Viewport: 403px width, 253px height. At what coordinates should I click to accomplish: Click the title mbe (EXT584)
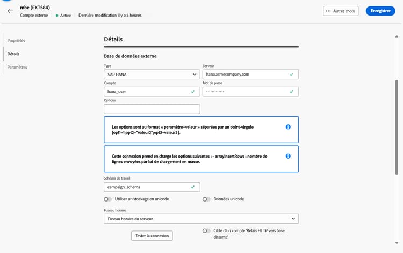35,8
